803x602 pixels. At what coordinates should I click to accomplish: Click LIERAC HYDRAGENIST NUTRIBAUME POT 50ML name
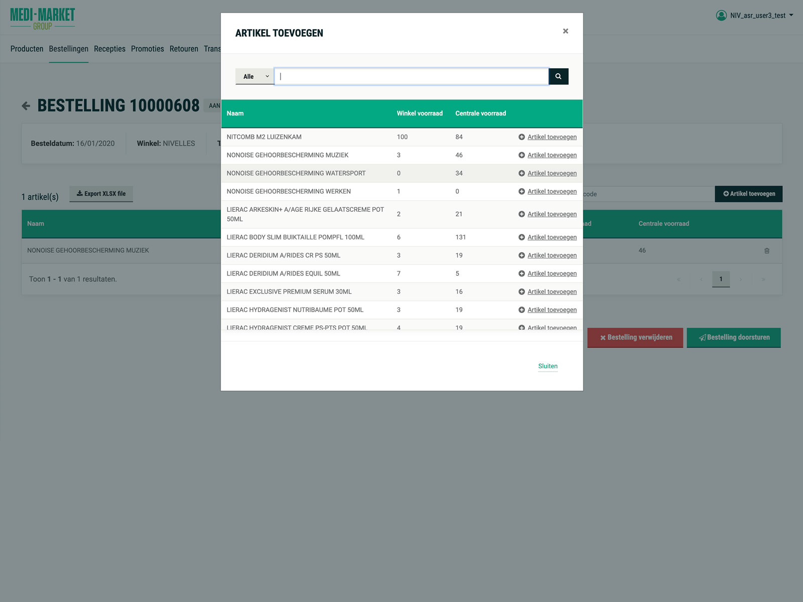tap(295, 310)
